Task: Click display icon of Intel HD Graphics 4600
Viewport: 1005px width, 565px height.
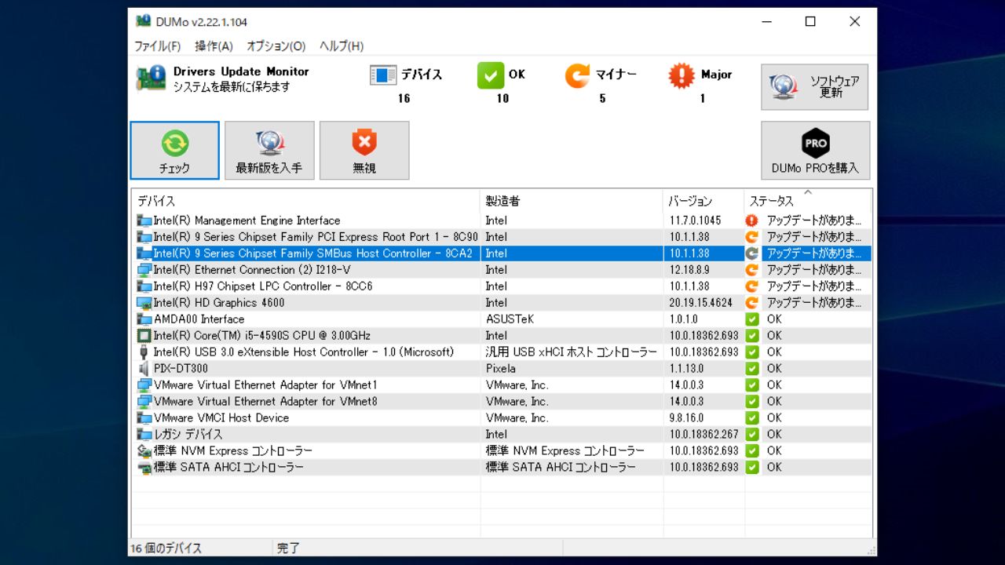Action: pos(144,303)
